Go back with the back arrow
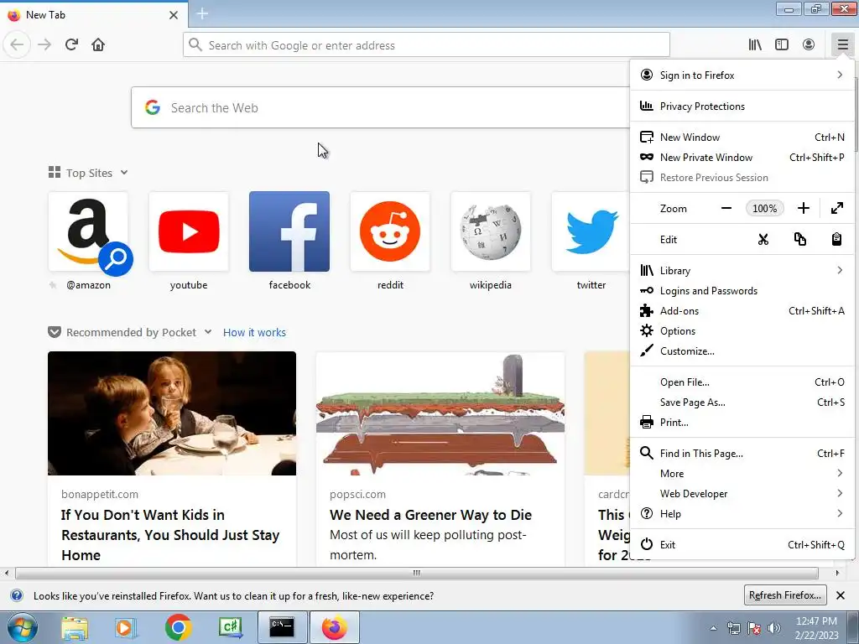 (x=17, y=44)
